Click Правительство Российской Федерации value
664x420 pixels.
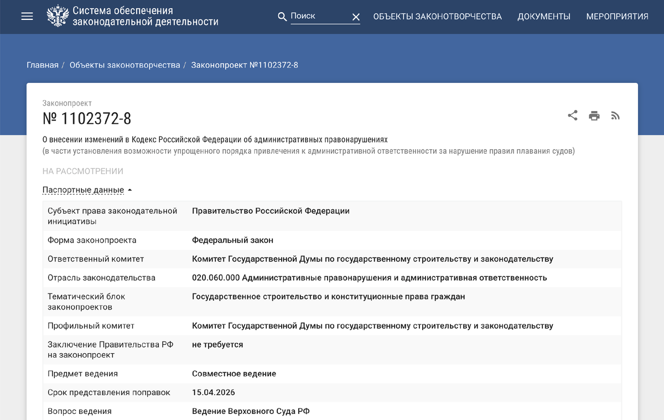[x=271, y=211]
